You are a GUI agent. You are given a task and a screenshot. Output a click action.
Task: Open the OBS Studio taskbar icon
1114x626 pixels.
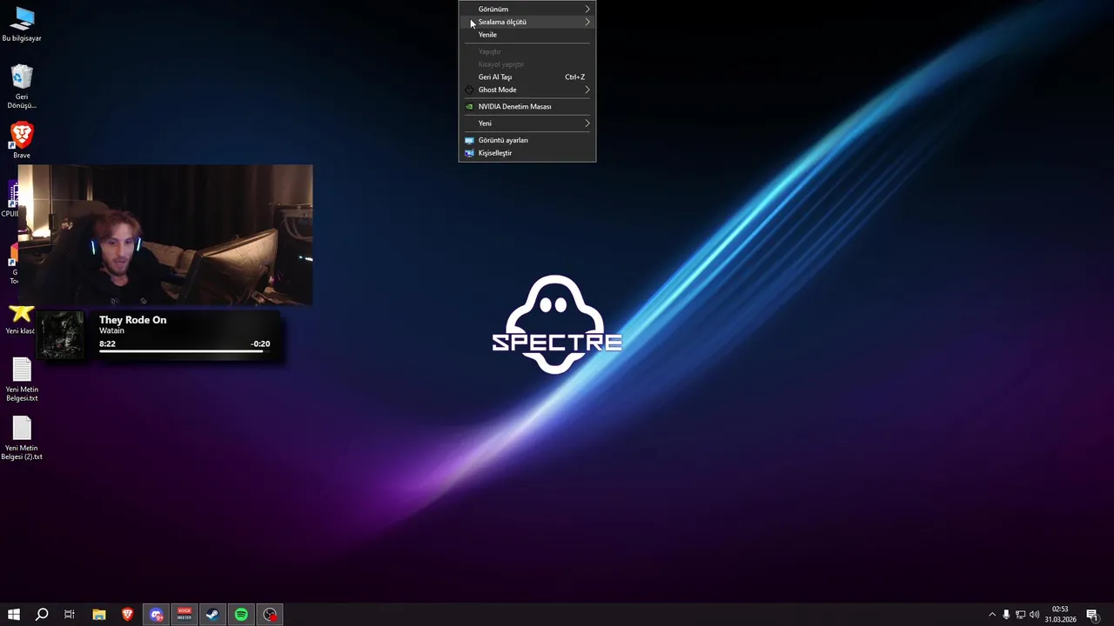tap(271, 615)
